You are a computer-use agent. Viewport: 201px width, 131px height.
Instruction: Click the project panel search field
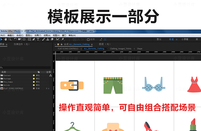click(x=25, y=68)
